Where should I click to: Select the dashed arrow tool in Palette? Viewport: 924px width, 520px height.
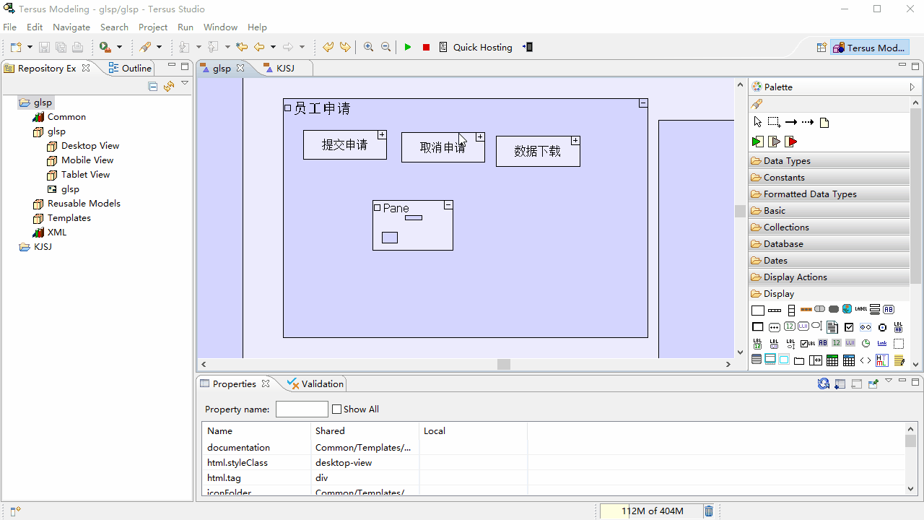808,122
